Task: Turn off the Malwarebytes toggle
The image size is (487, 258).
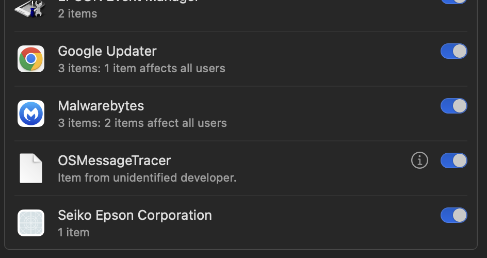Action: pyautogui.click(x=453, y=106)
